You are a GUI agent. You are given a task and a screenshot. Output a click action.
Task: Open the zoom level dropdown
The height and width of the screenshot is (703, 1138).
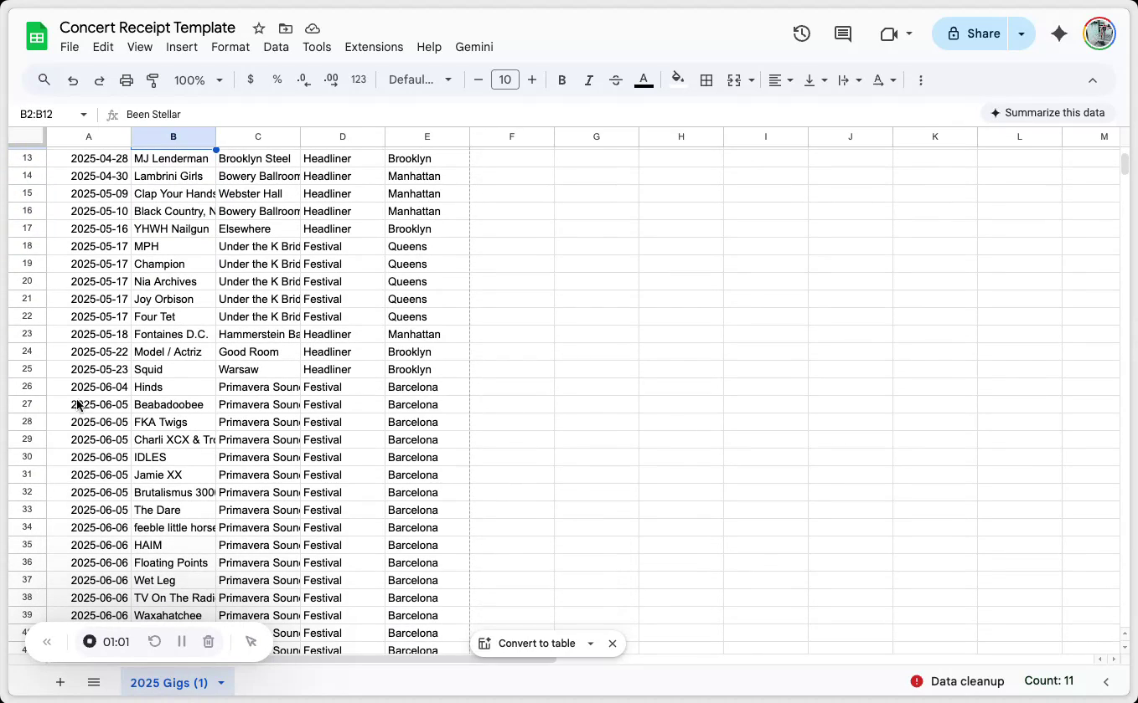point(199,80)
